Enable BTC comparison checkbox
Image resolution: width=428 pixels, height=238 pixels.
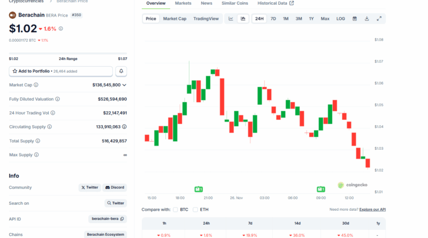pos(175,210)
